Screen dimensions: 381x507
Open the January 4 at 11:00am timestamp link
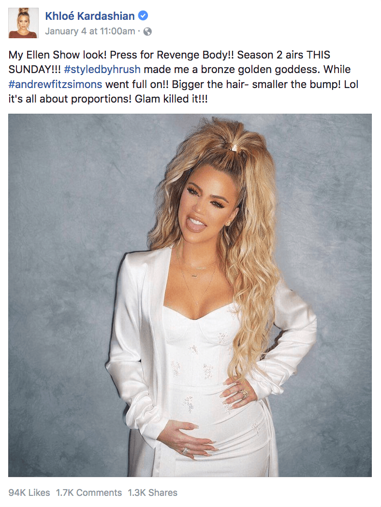(x=90, y=31)
